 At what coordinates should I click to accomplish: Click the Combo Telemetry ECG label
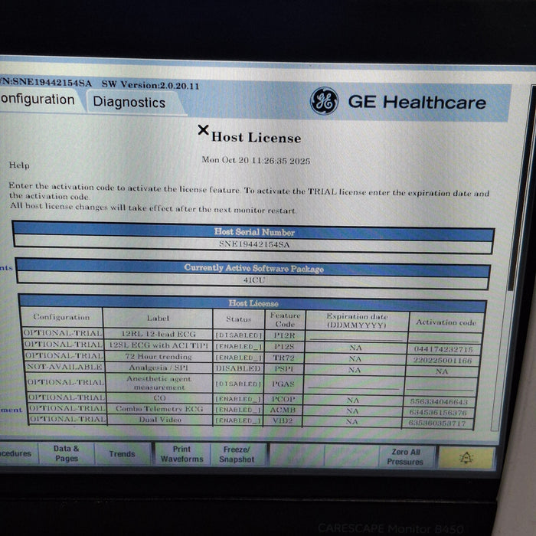pyautogui.click(x=159, y=409)
